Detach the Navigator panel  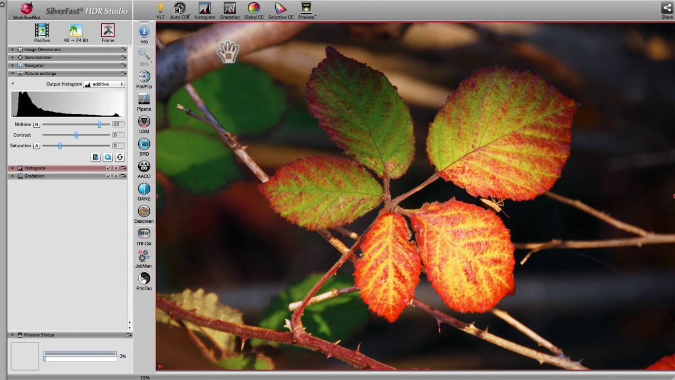[x=123, y=65]
